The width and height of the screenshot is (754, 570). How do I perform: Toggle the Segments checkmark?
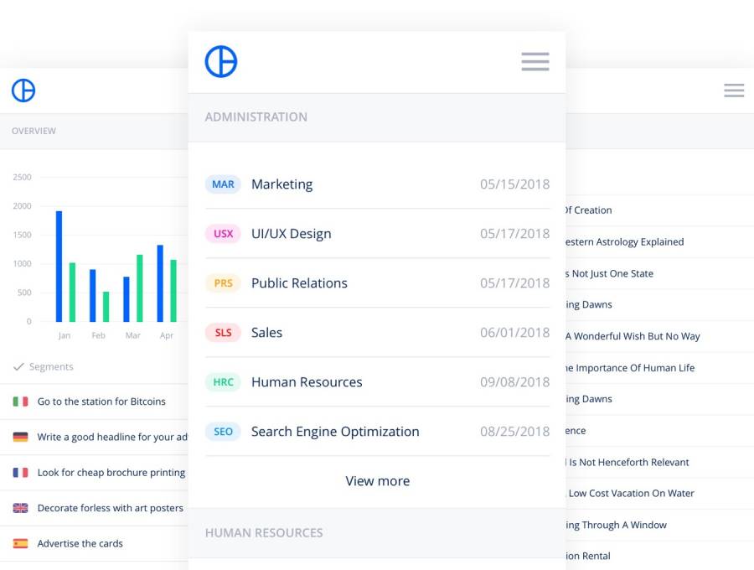click(x=18, y=367)
